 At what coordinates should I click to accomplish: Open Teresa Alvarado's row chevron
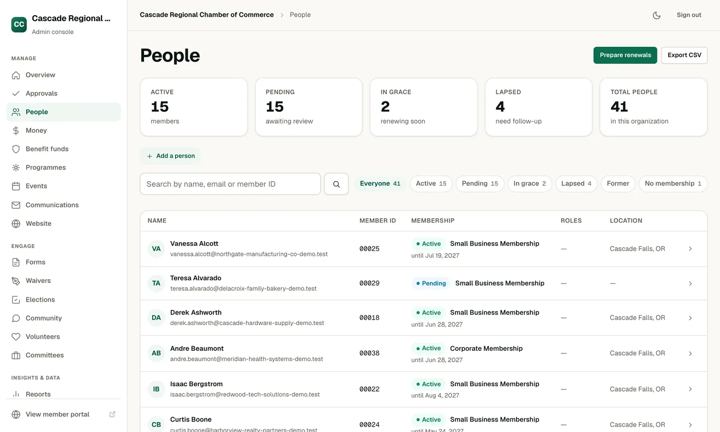(690, 284)
